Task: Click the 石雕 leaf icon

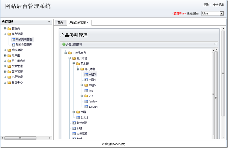Action: click(x=74, y=128)
